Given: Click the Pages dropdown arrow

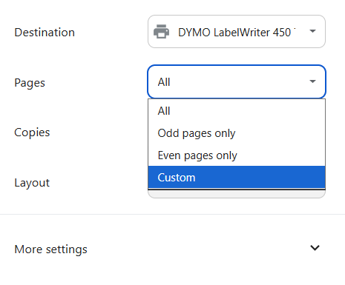Looking at the screenshot, I should [312, 81].
